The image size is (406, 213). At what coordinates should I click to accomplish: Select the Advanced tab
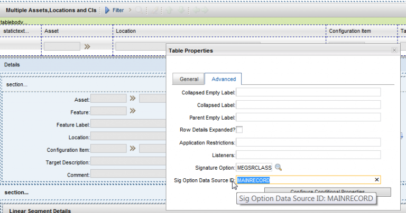(x=223, y=79)
